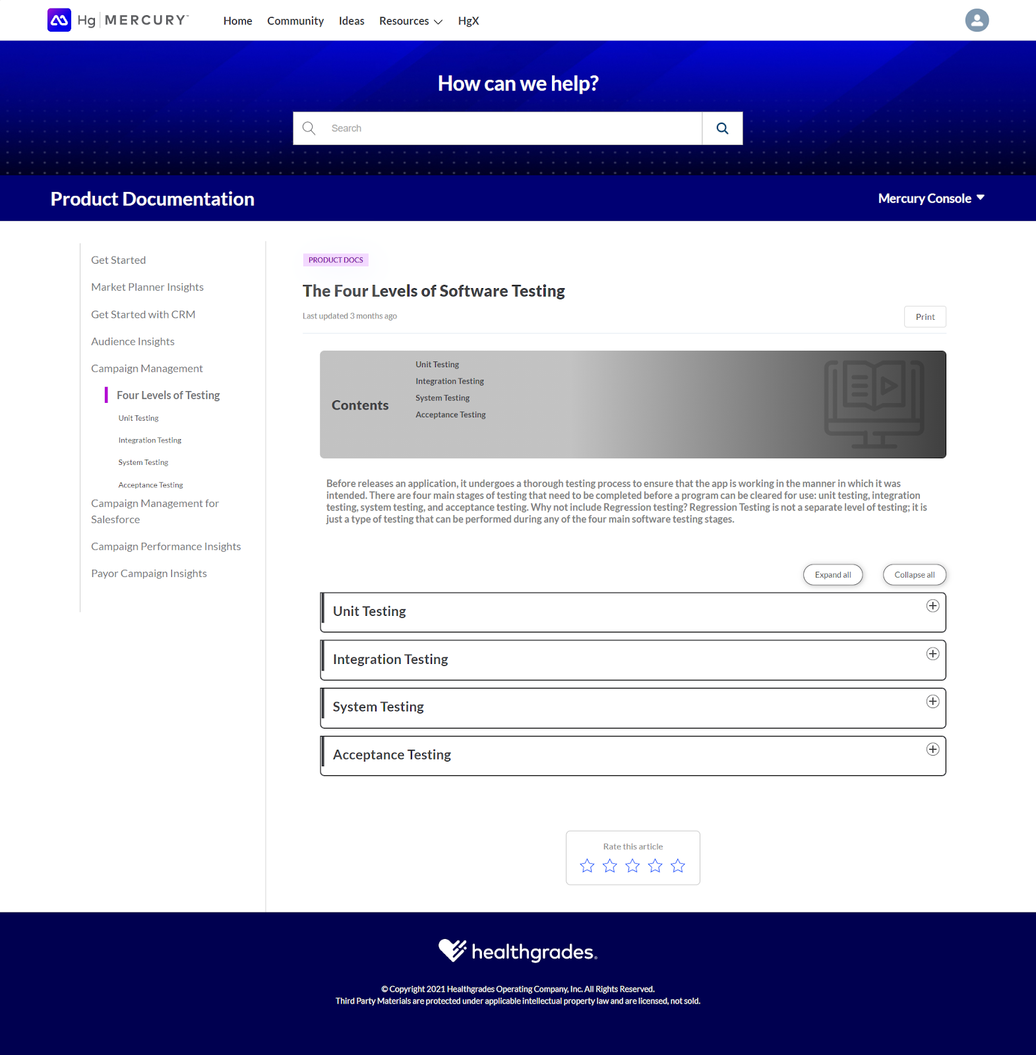Open Campaign Management in sidebar

(x=147, y=369)
